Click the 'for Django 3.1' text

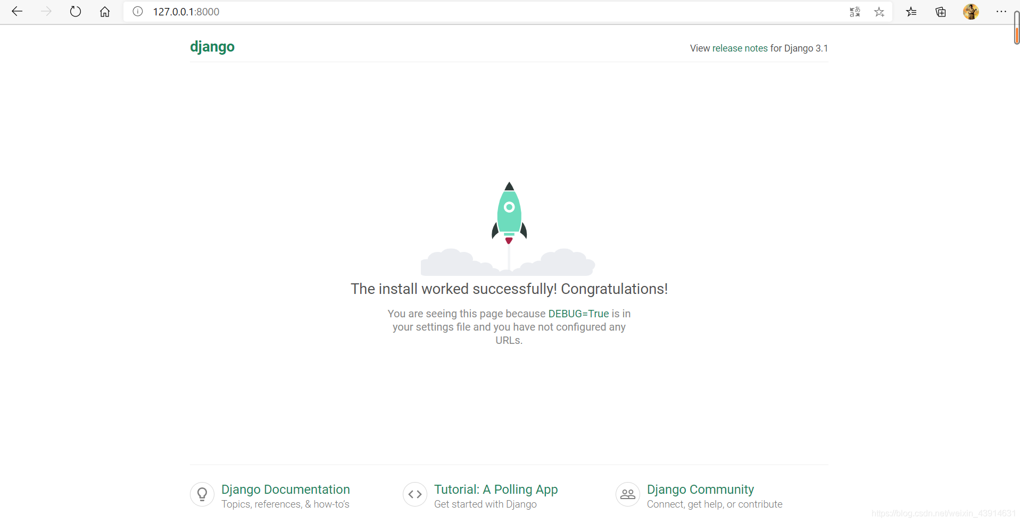point(799,48)
